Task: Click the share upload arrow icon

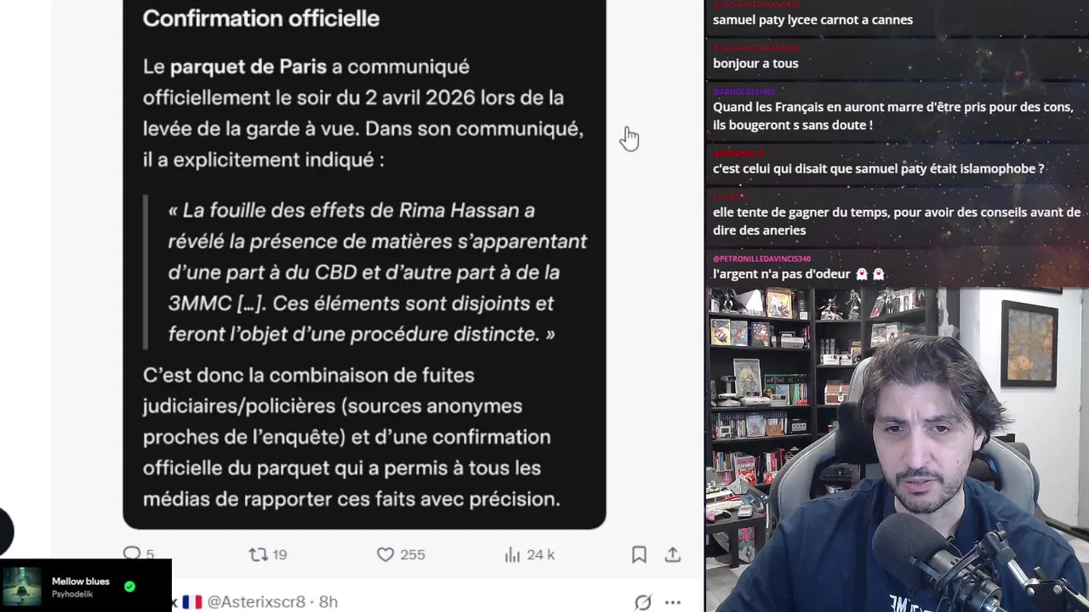Action: click(x=673, y=554)
